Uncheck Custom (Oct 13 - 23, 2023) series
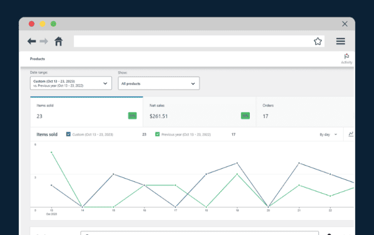 pyautogui.click(x=68, y=134)
